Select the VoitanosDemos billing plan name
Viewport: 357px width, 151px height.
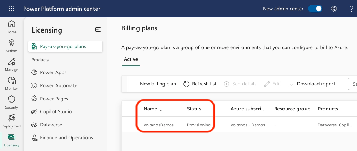(x=159, y=125)
